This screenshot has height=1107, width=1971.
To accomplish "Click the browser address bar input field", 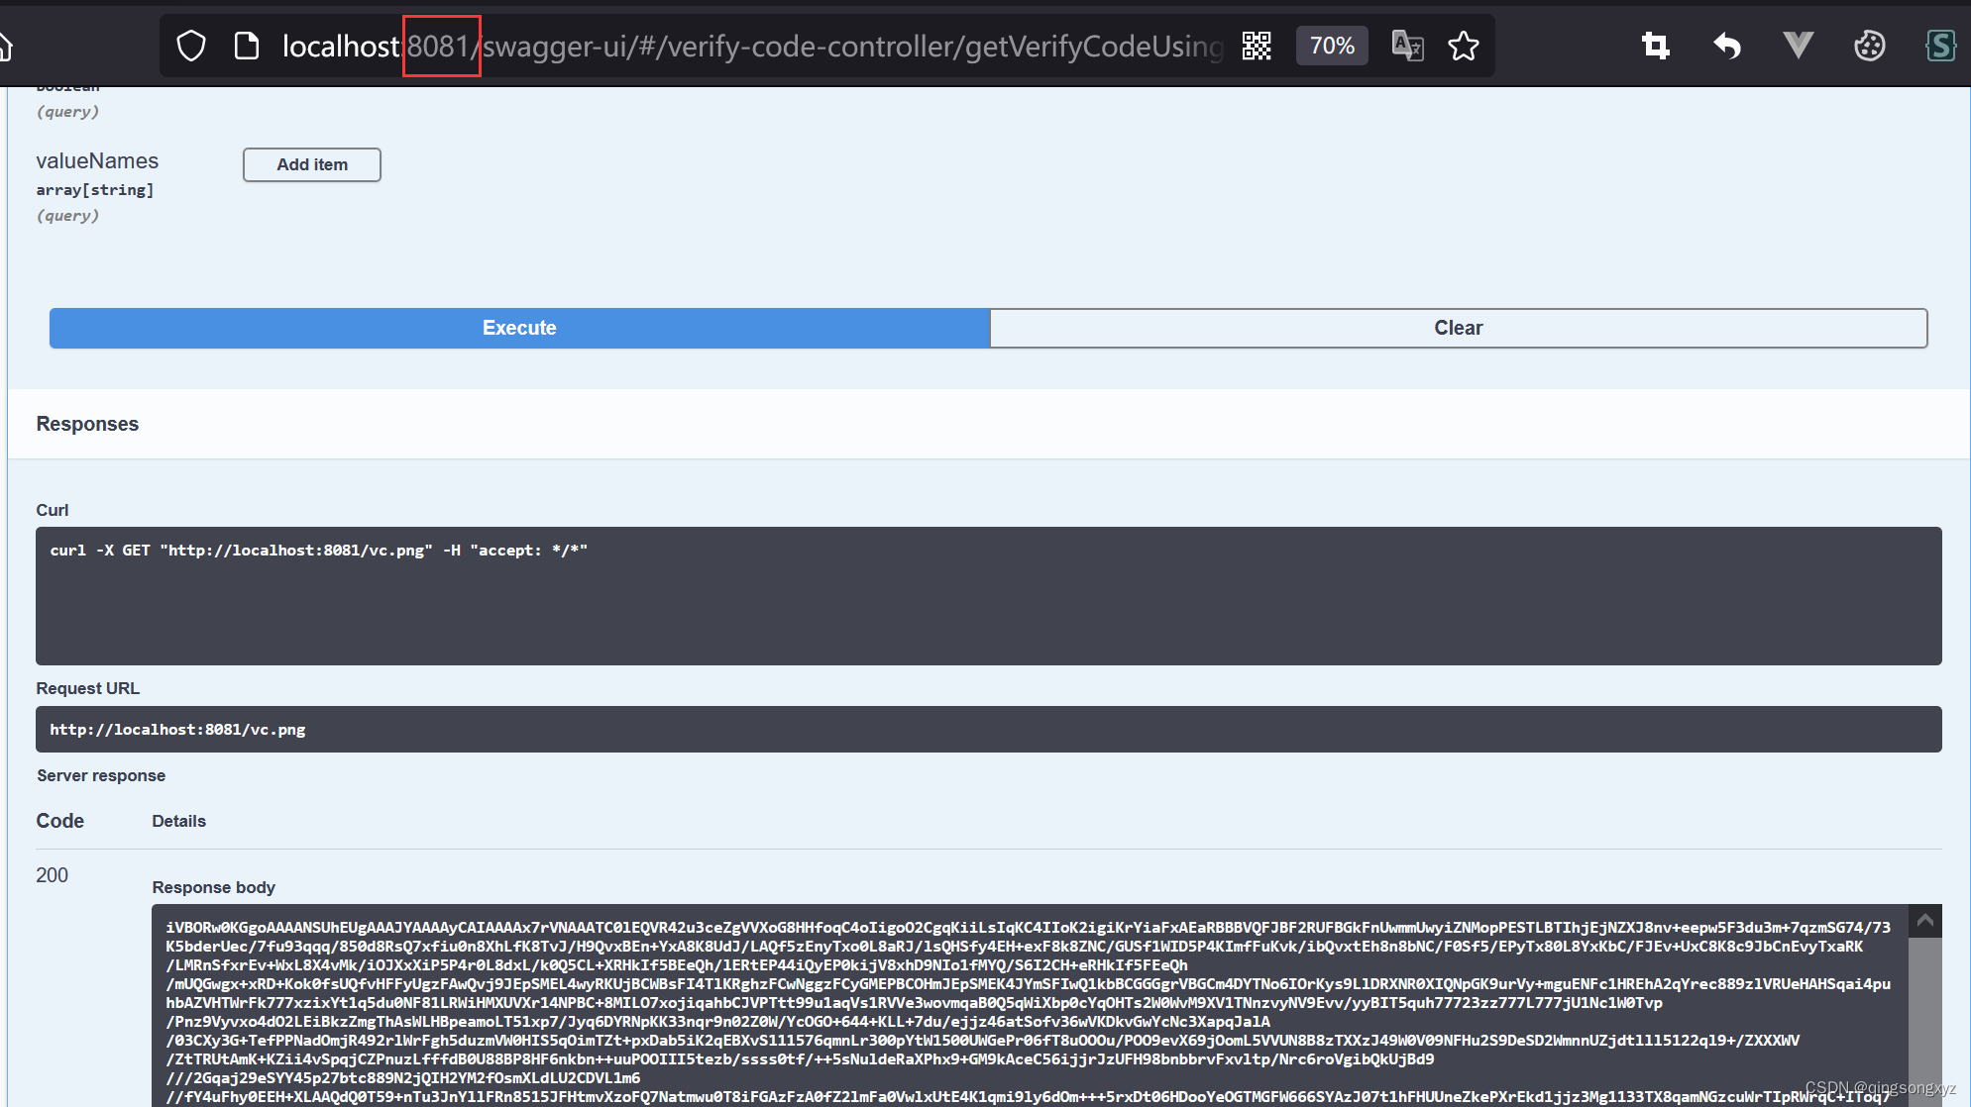I will pyautogui.click(x=744, y=45).
